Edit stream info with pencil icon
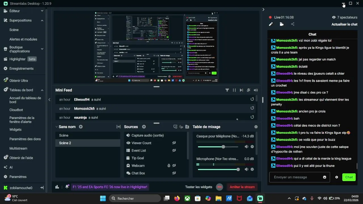The height and width of the screenshot is (204, 363). [271, 24]
